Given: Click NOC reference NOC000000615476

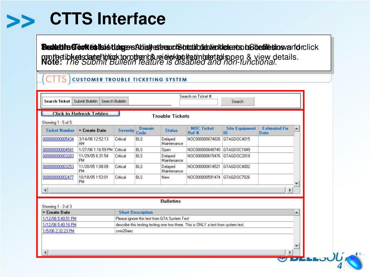Looking at the screenshot, I should click(204, 156).
